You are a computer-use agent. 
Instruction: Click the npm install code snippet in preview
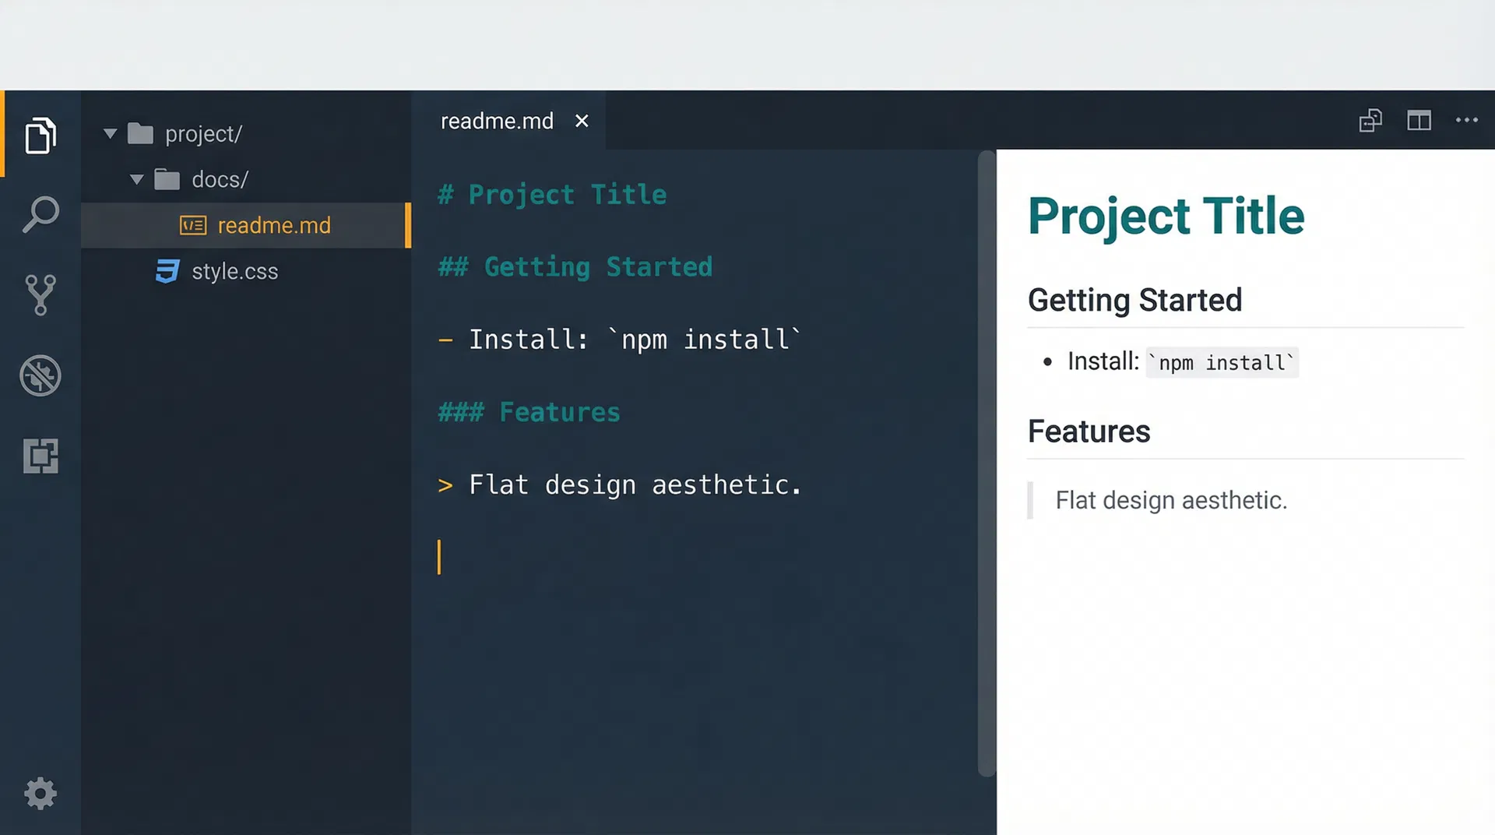point(1221,362)
